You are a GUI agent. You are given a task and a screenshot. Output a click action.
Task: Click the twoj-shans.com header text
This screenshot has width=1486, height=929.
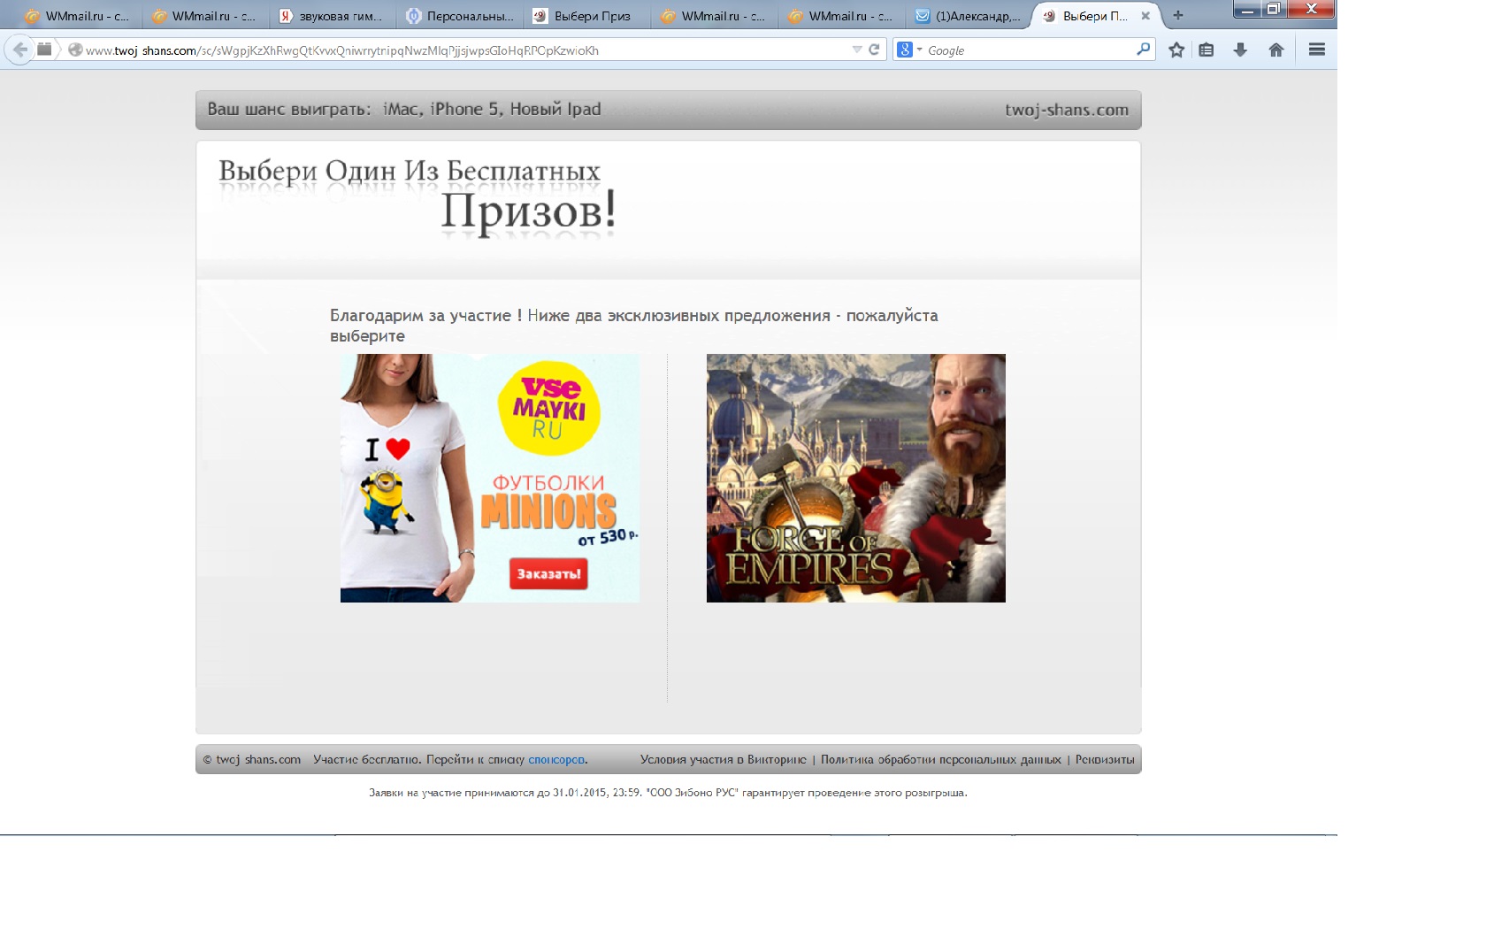tap(1066, 110)
